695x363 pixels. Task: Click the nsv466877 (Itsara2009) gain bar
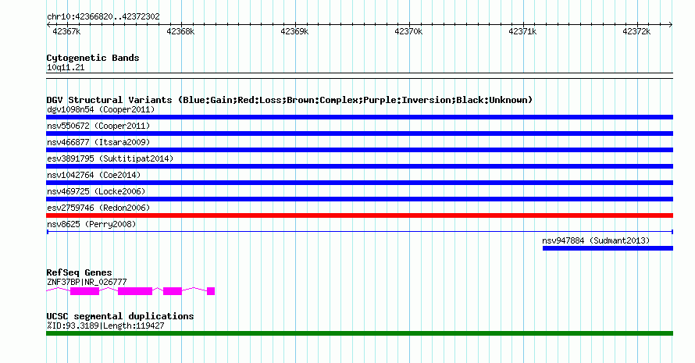tap(359, 150)
